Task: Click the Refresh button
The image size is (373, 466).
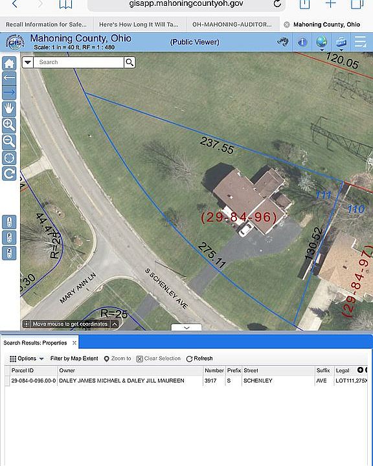Action: coord(199,359)
